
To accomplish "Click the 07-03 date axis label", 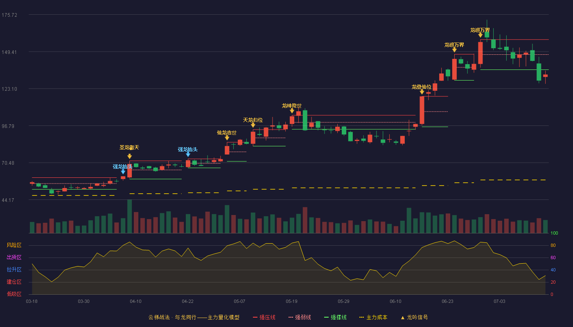I will pyautogui.click(x=499, y=301).
